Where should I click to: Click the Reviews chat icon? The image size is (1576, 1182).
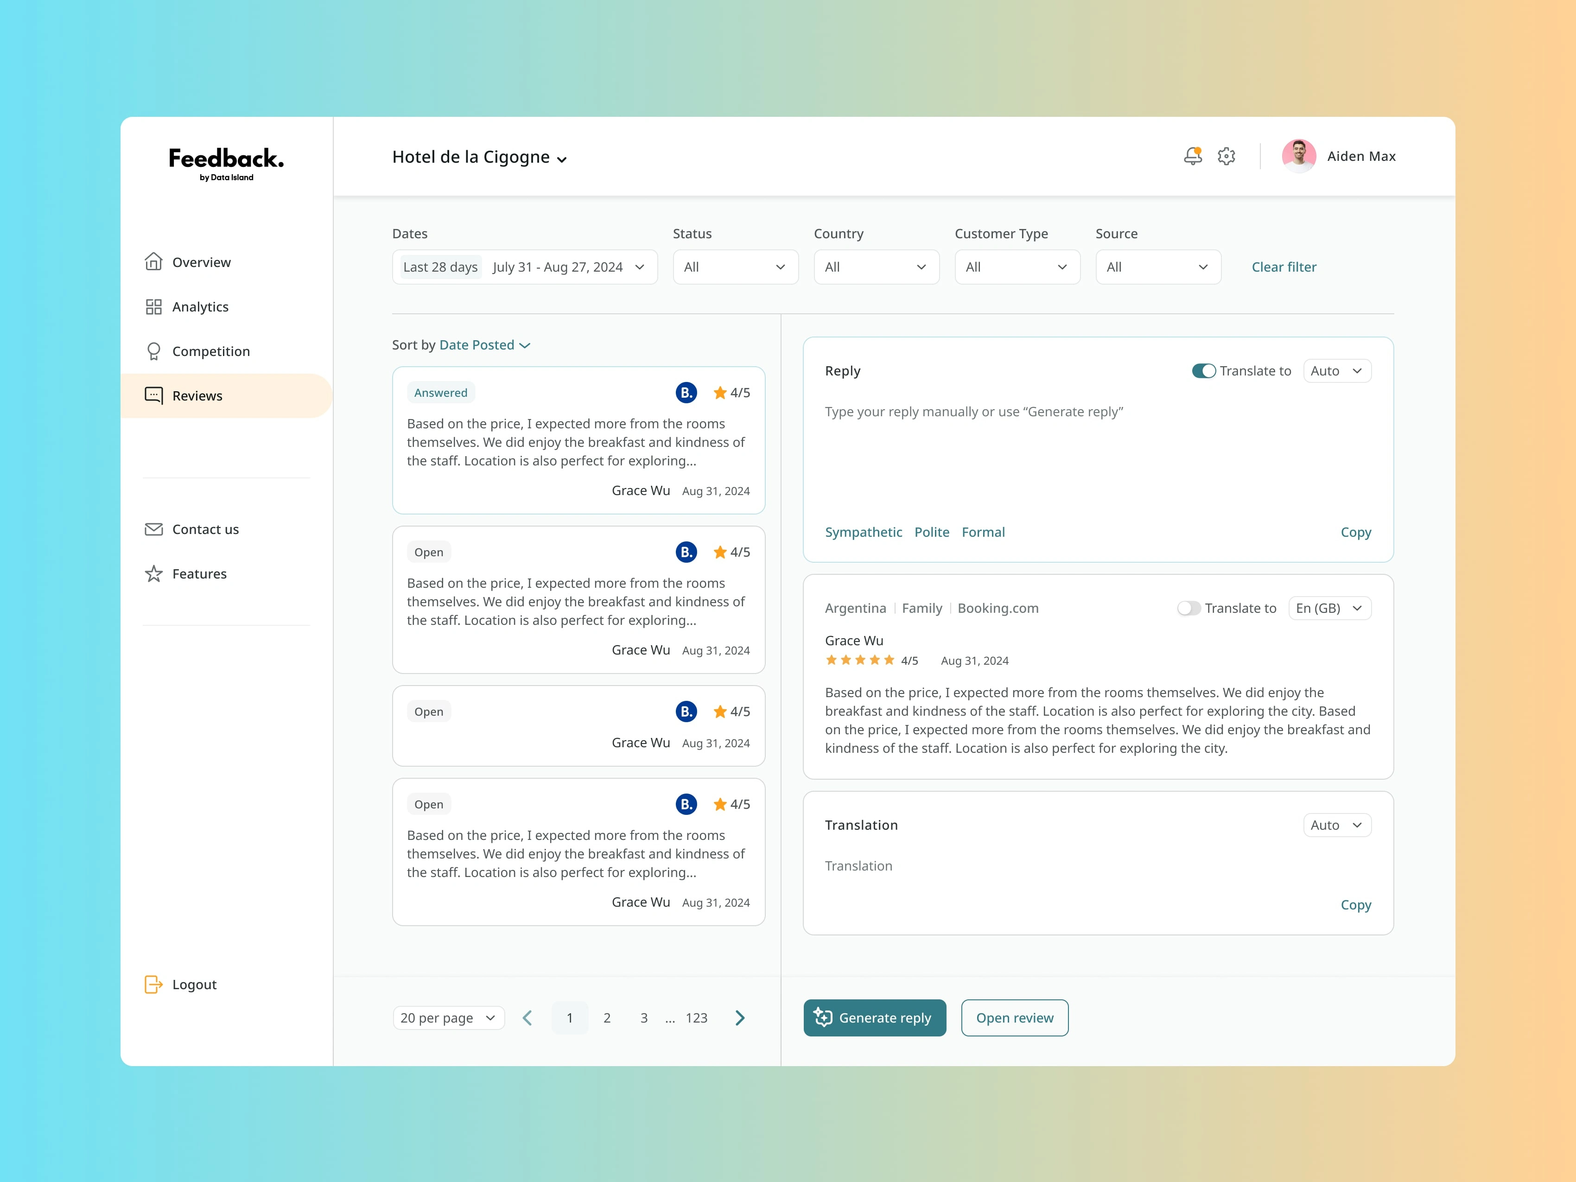(x=154, y=395)
